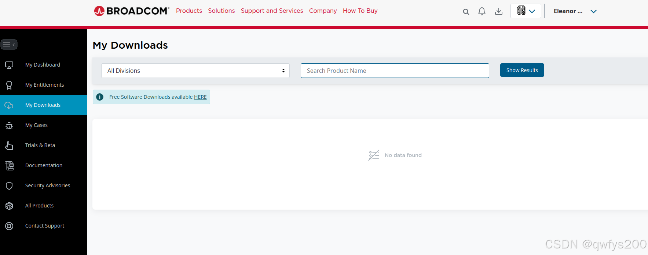Viewport: 648px width, 255px height.
Task: Open notifications bell icon
Action: [x=482, y=11]
